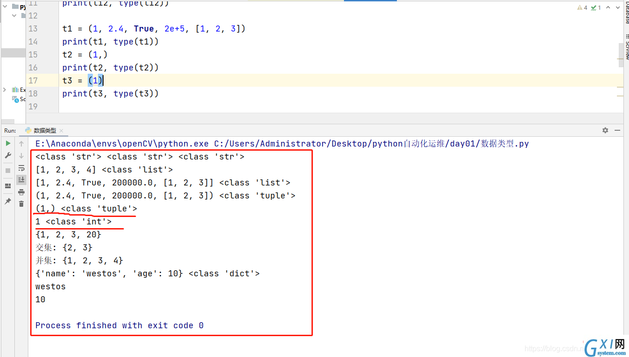Screen dimensions: 629x357
Task: Click python.exe path in console output
Action: (x=123, y=144)
